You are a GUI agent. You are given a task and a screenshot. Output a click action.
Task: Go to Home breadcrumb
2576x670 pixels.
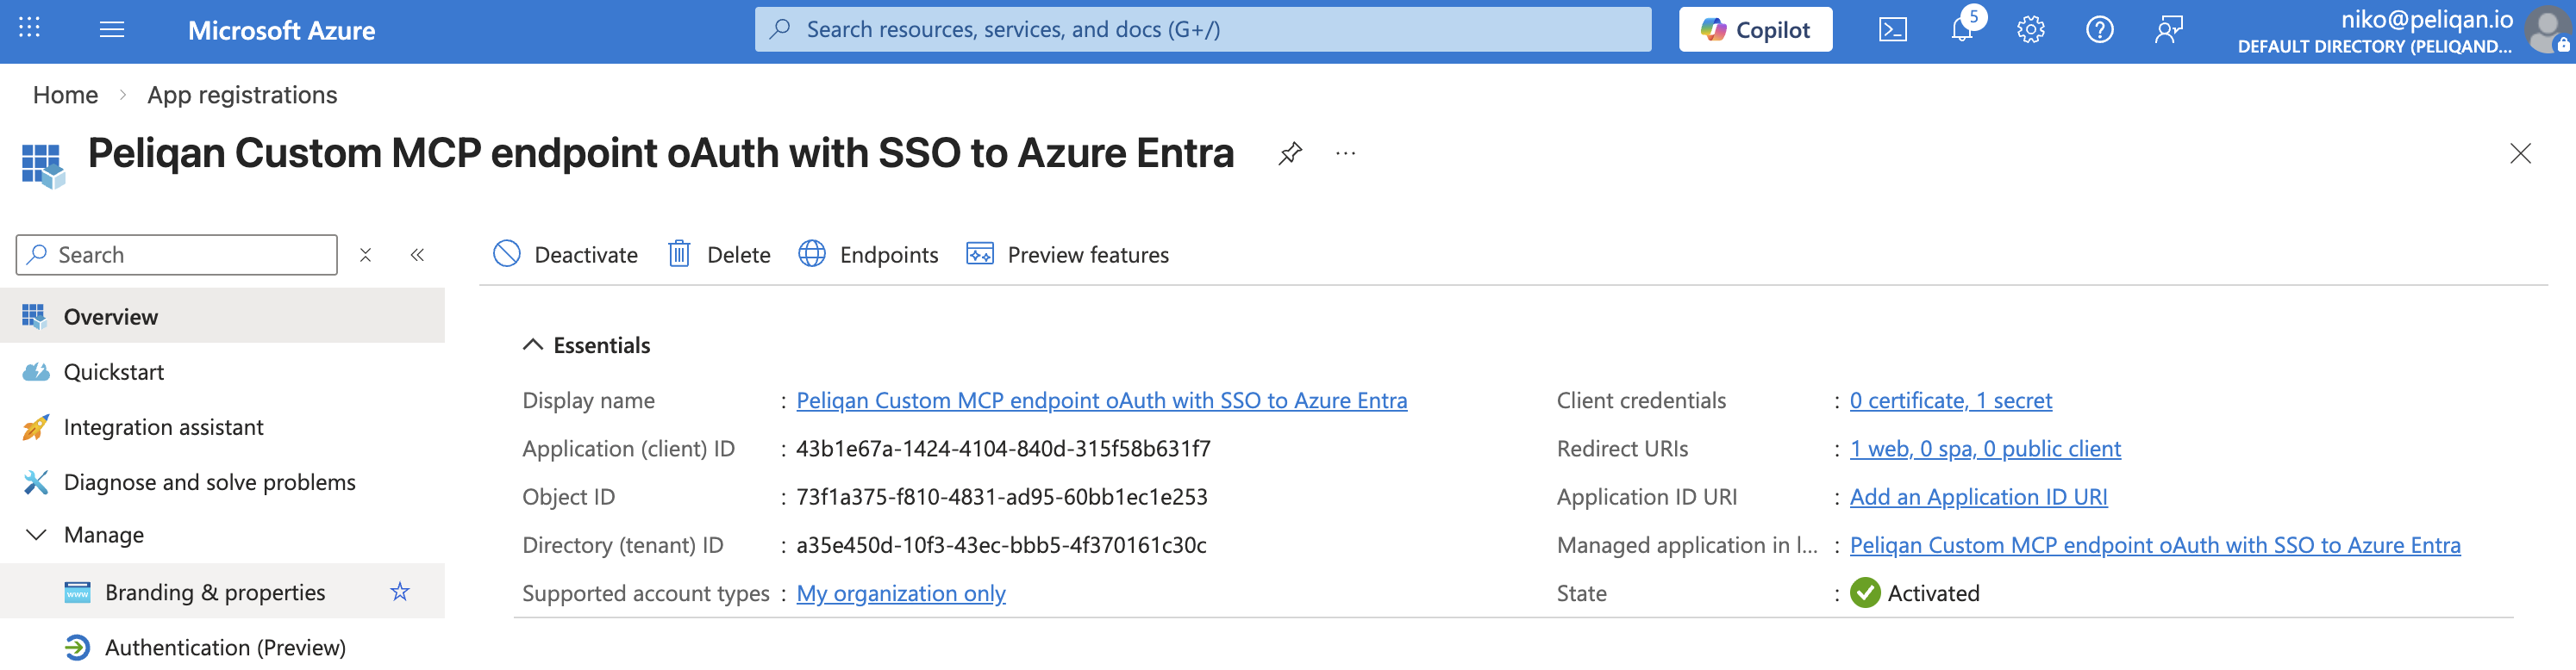pyautogui.click(x=66, y=95)
